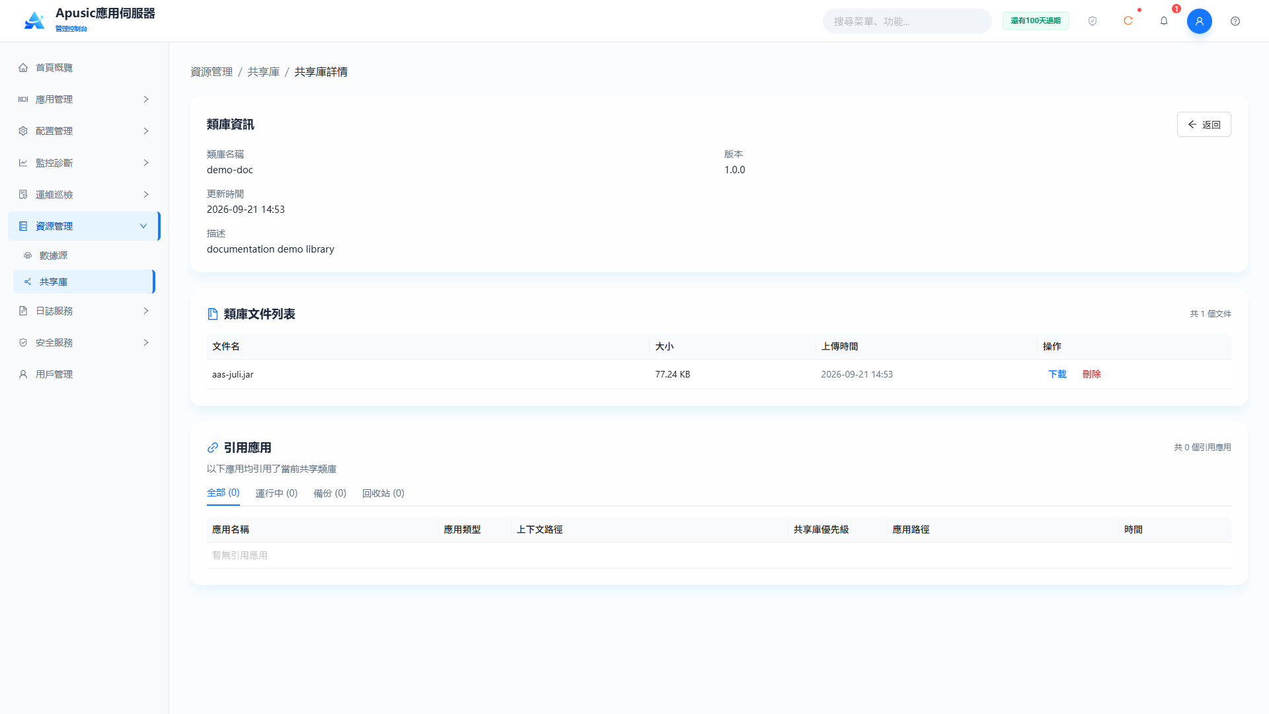Open the user avatar menu
Viewport: 1269px width, 714px height.
(1200, 21)
